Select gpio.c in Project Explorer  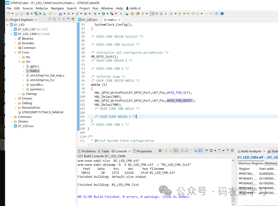pos(34,66)
